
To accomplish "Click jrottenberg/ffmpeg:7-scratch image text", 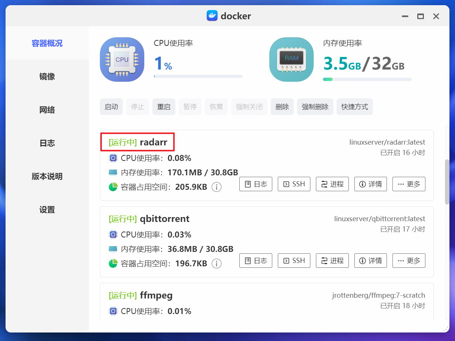I will (x=378, y=295).
